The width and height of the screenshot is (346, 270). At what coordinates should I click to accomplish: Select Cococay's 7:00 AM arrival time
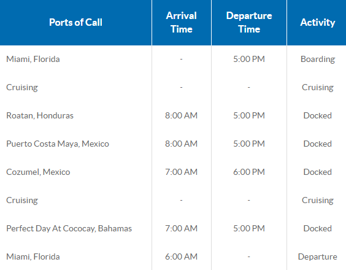pos(181,228)
